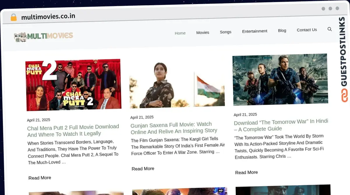Click the padlock icon in address bar
Viewport: 350px width, 195px height.
click(x=13, y=17)
